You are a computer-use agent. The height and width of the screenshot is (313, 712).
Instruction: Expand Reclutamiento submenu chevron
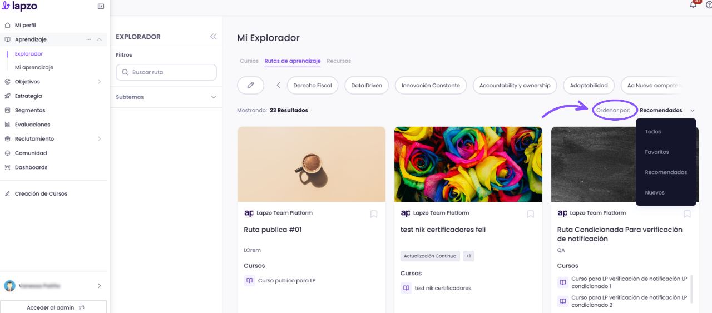coord(99,138)
